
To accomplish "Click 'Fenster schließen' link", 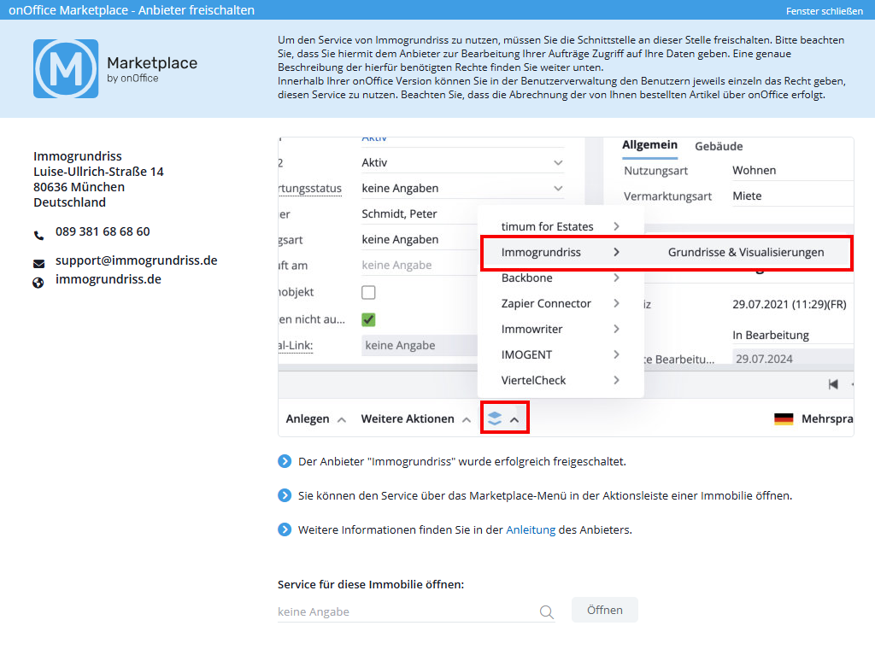I will 825,11.
